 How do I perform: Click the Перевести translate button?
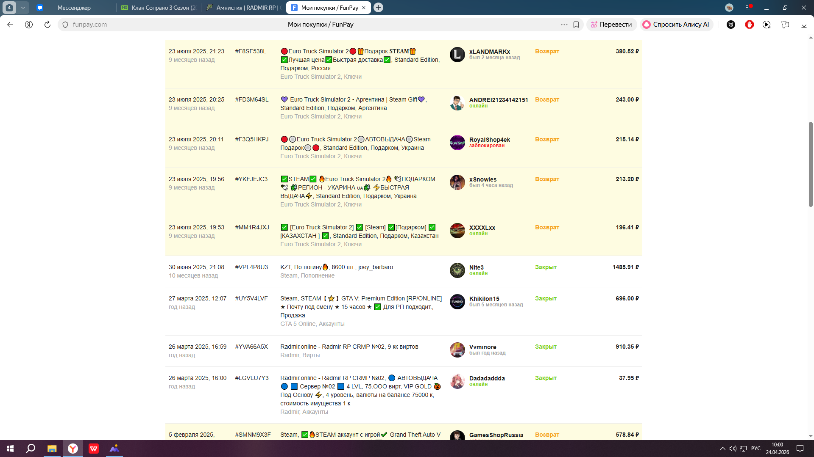coord(611,25)
